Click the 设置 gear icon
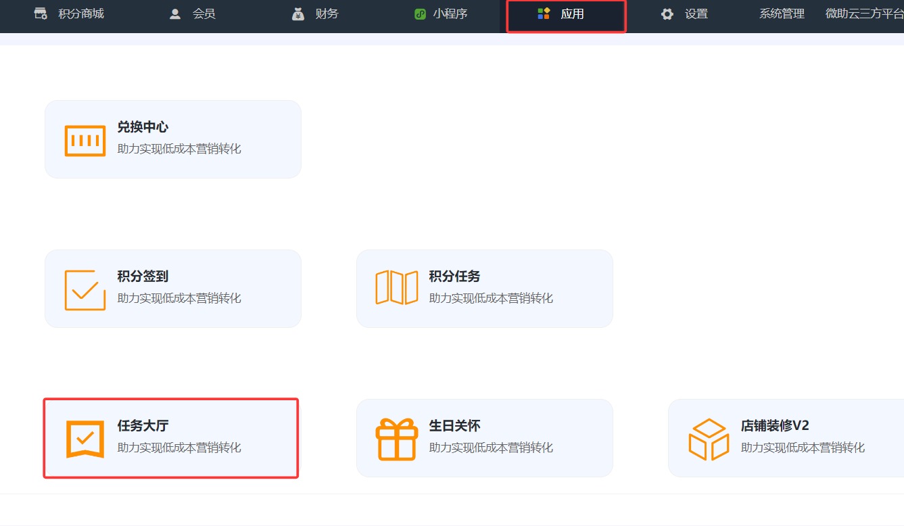904x526 pixels. point(667,14)
